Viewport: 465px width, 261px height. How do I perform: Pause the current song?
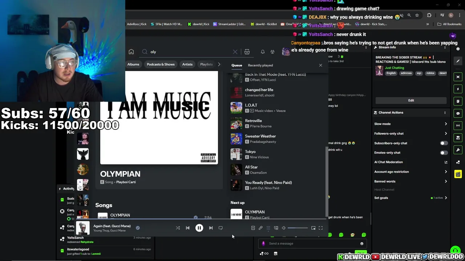pyautogui.click(x=199, y=228)
